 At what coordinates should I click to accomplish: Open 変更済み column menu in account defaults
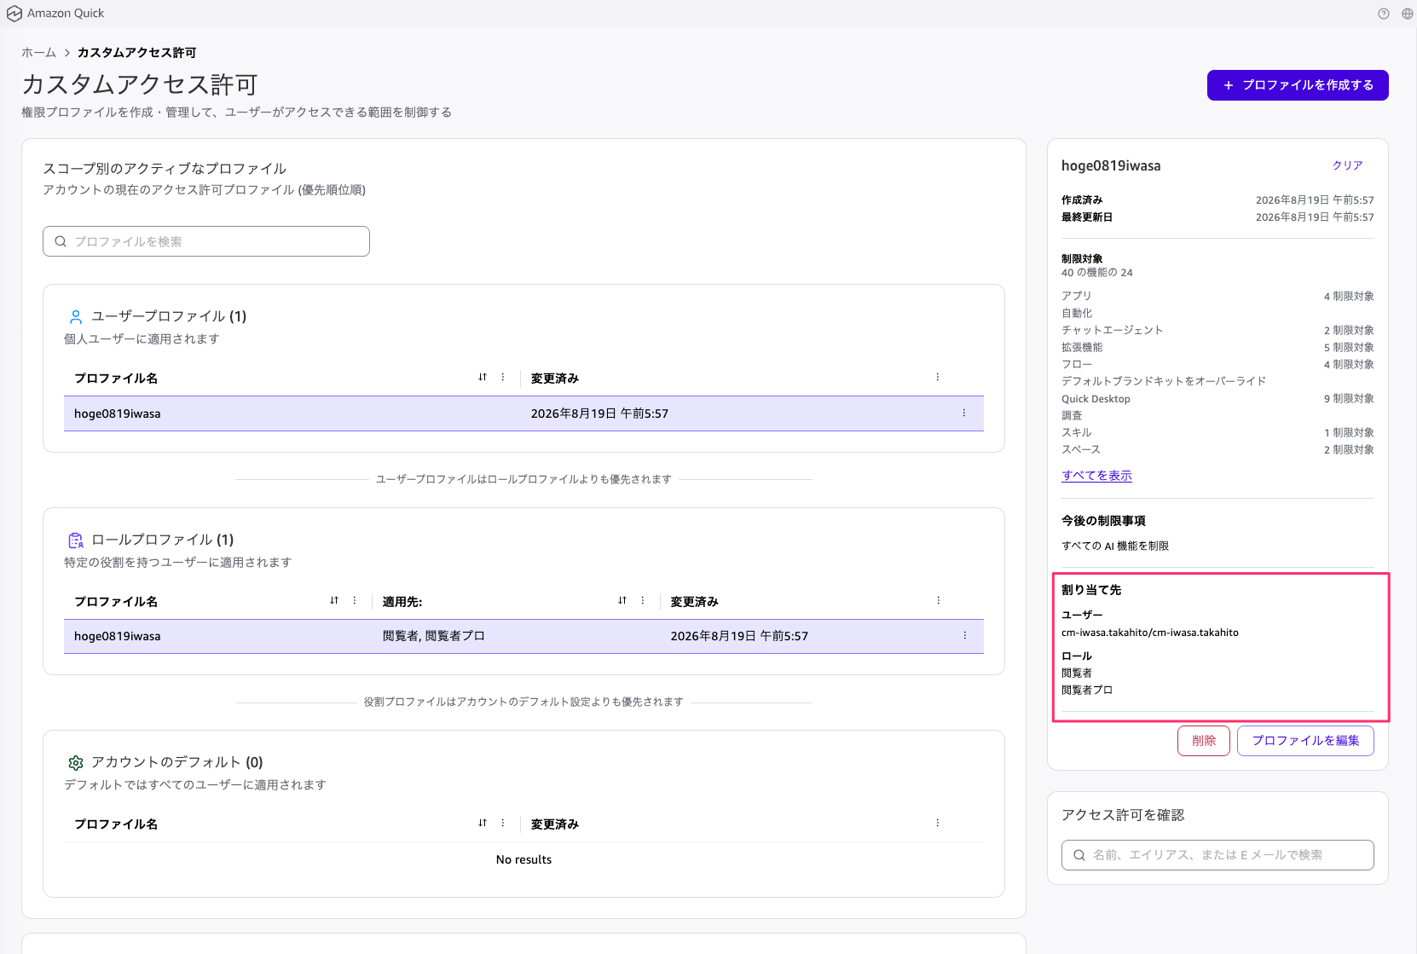click(x=938, y=823)
